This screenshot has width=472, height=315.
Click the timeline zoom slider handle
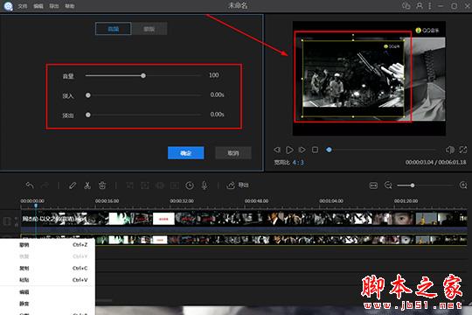point(413,185)
